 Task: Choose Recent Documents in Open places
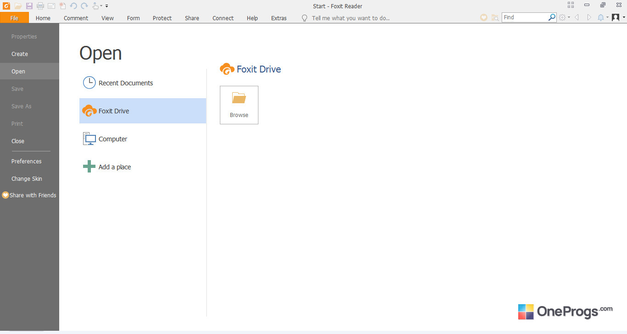coord(143,83)
